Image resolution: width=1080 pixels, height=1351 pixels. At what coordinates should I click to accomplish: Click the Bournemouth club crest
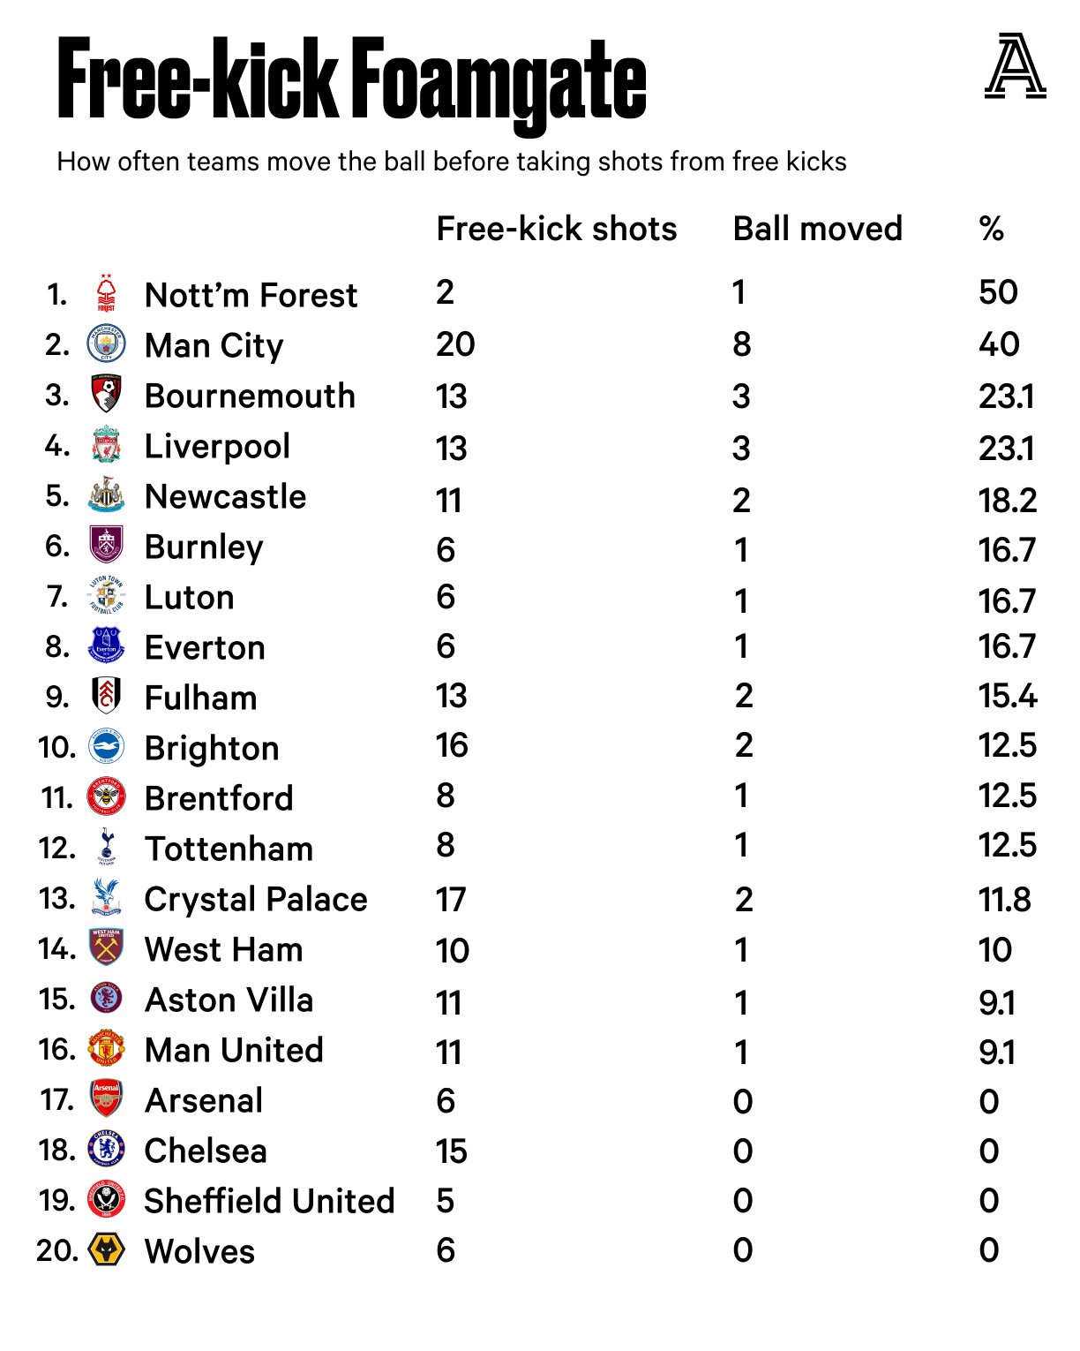coord(106,394)
